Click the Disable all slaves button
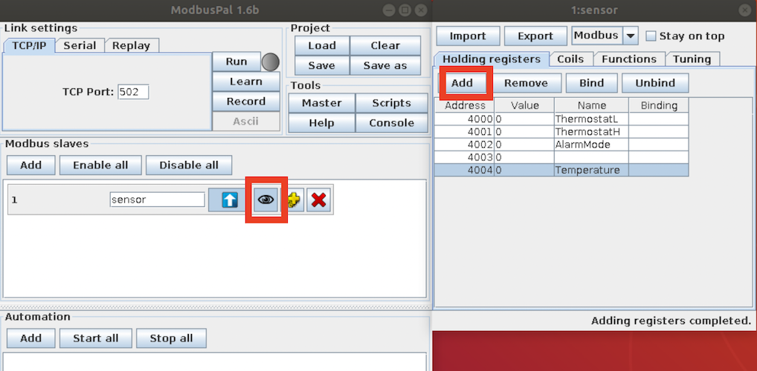Screen dimensions: 757x371 pos(189,165)
